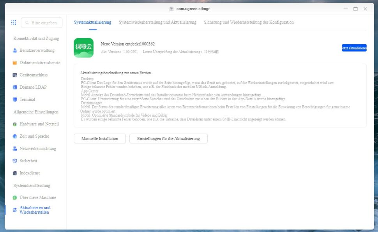This screenshot has width=378, height=232.
Task: Click the Benutzerverwaltung user icon
Action: pos(15,51)
